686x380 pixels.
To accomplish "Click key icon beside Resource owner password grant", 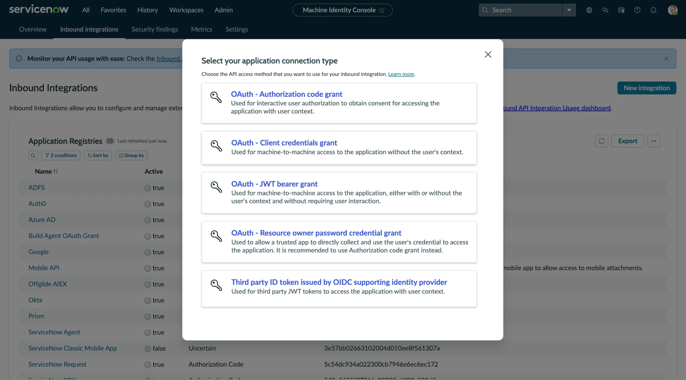I will point(216,236).
